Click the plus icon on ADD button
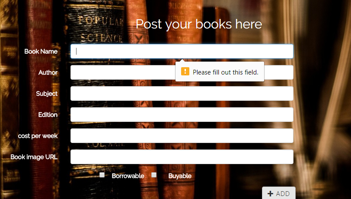Screen dimensions: 351x199 (x=271, y=193)
